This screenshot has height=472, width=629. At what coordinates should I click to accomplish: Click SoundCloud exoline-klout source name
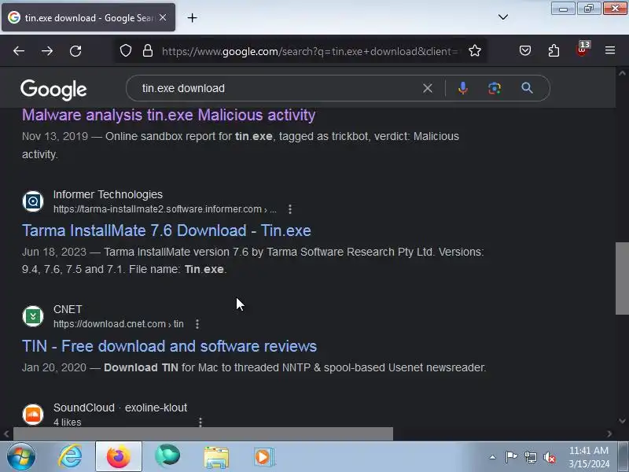pyautogui.click(x=120, y=407)
